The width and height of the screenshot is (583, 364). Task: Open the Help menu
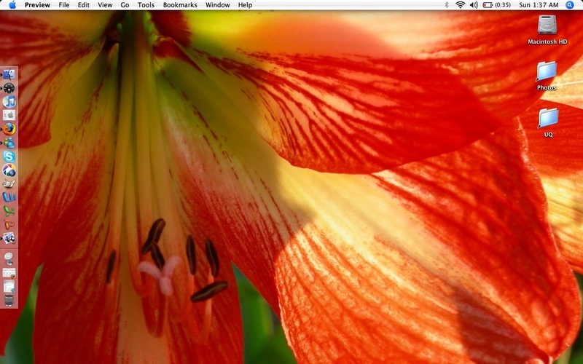pos(245,5)
